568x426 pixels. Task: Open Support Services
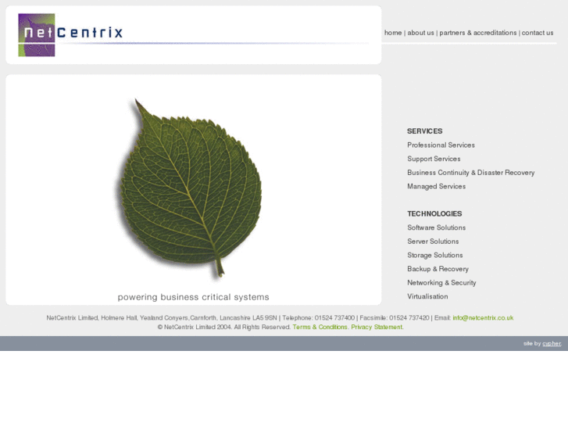pos(434,159)
